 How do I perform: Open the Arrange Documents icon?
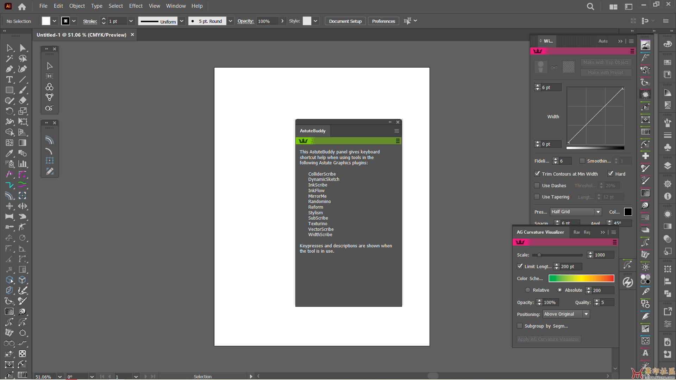point(613,7)
